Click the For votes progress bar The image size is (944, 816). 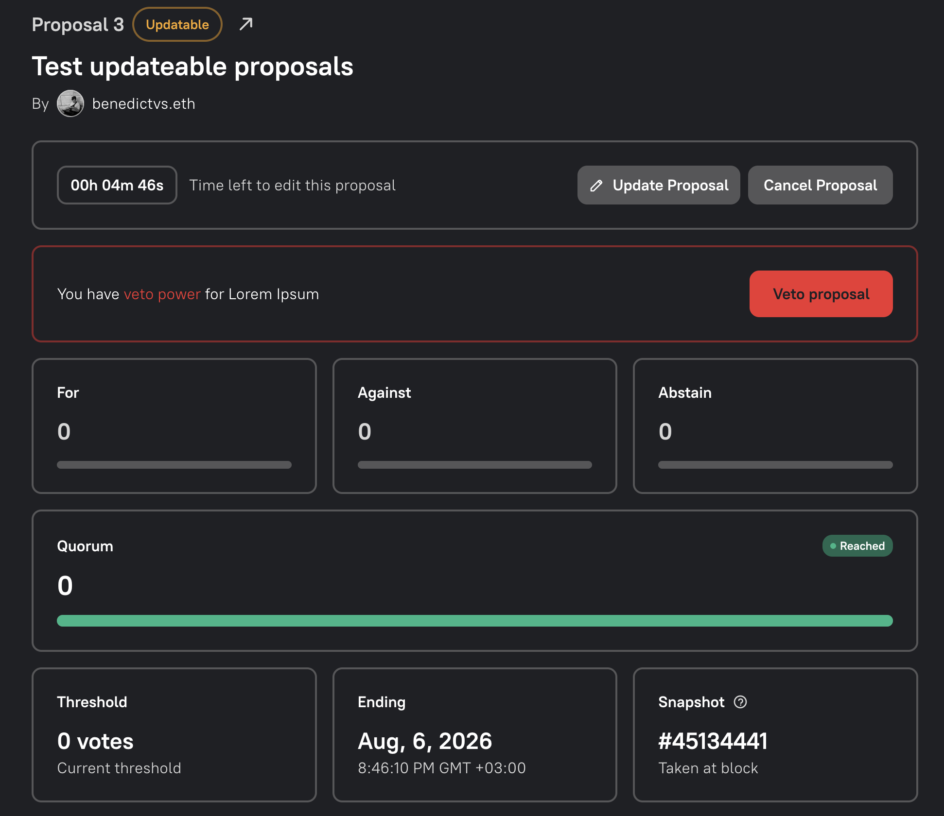tap(174, 465)
